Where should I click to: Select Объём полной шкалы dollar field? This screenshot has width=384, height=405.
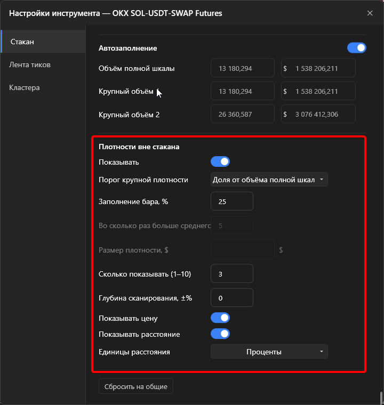pos(318,68)
